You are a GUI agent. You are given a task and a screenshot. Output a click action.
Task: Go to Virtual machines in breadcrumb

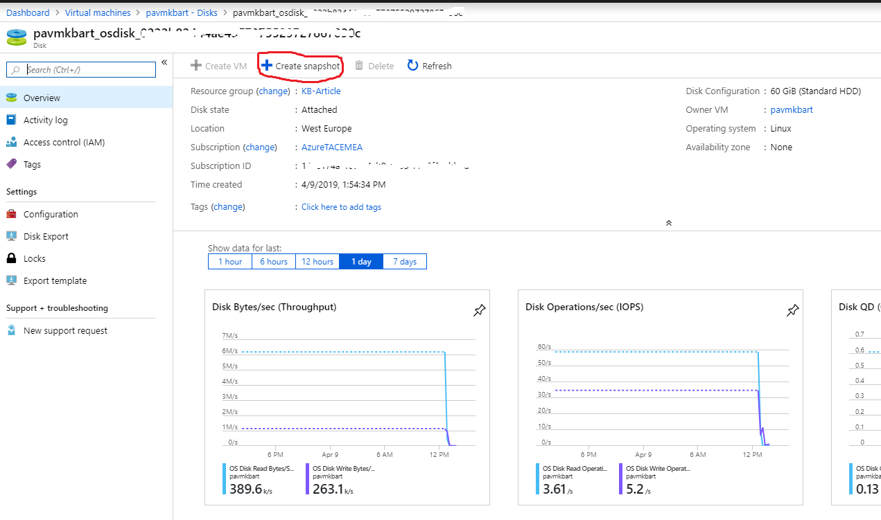98,12
